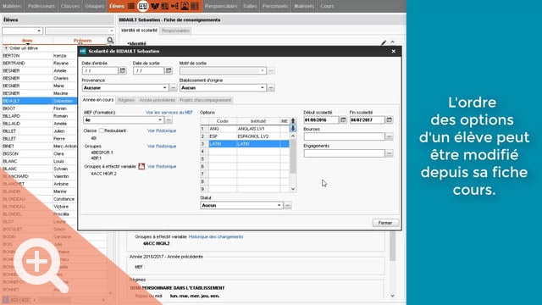This screenshot has width=542, height=305.
Task: Click the Bourses input field
Action: tap(345, 136)
